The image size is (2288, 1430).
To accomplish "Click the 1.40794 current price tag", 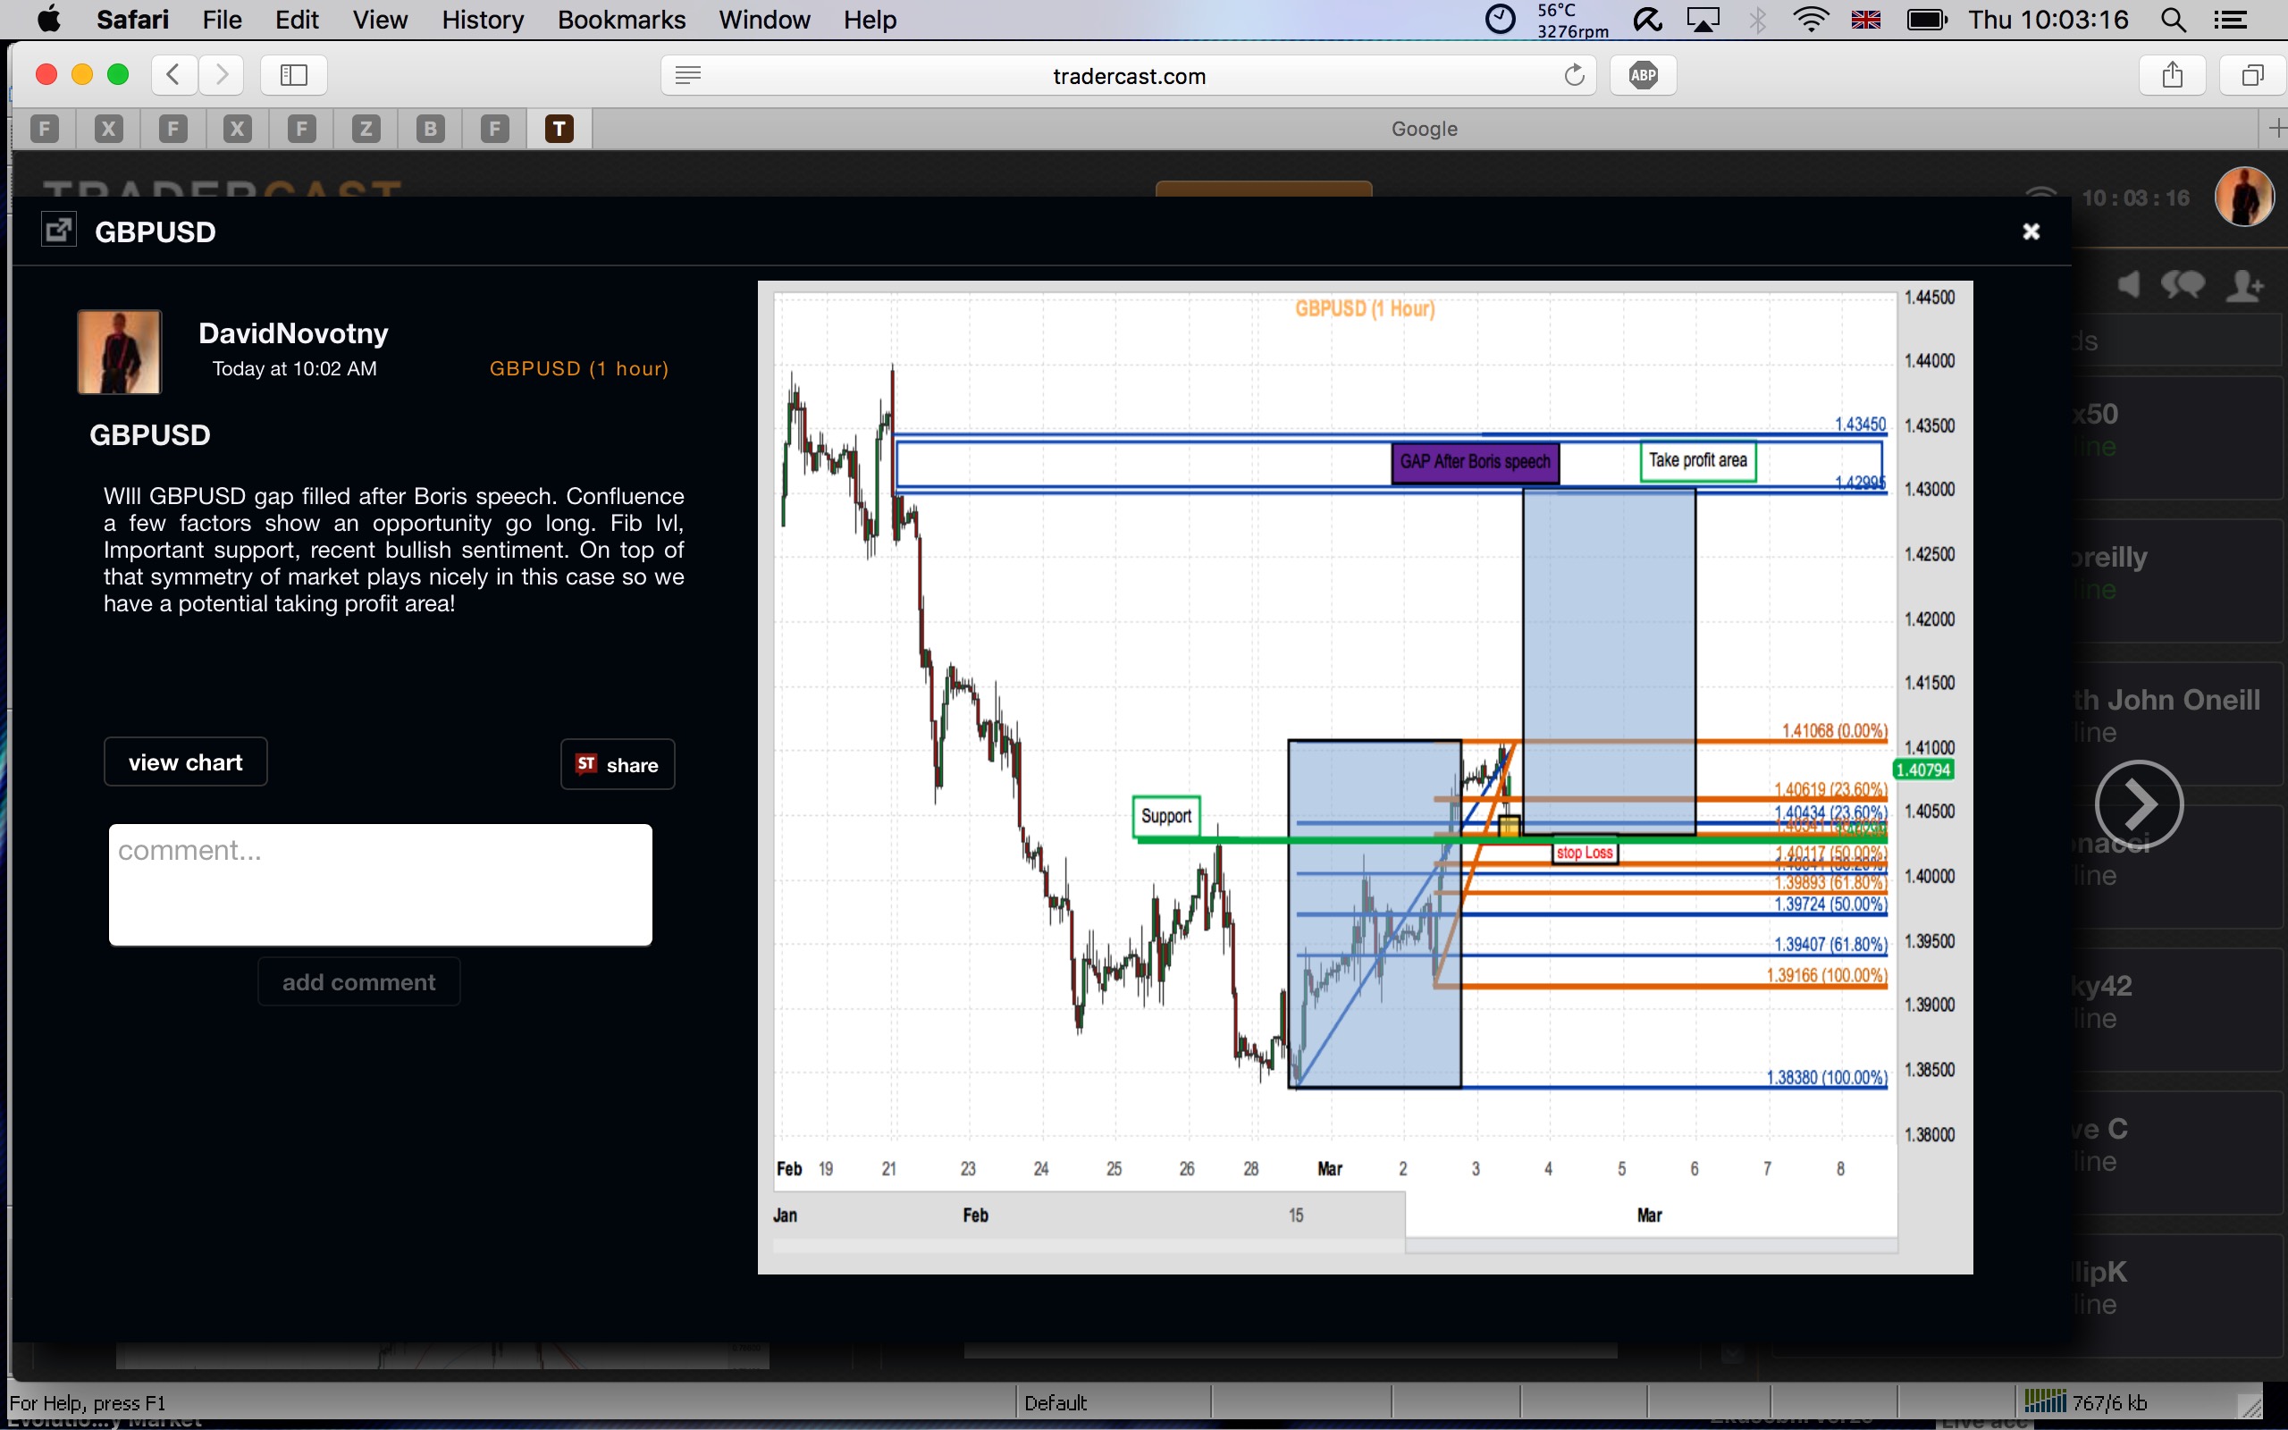I will [x=1922, y=769].
